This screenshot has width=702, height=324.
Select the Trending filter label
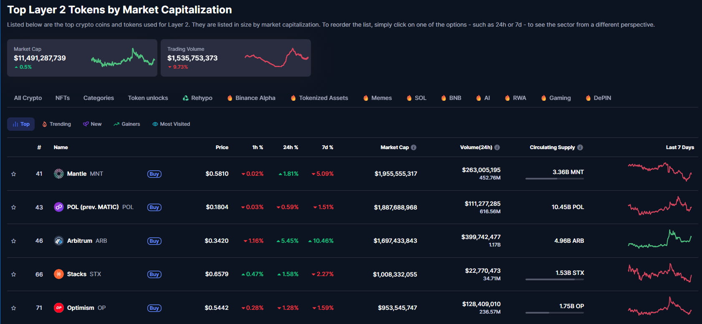tap(60, 124)
